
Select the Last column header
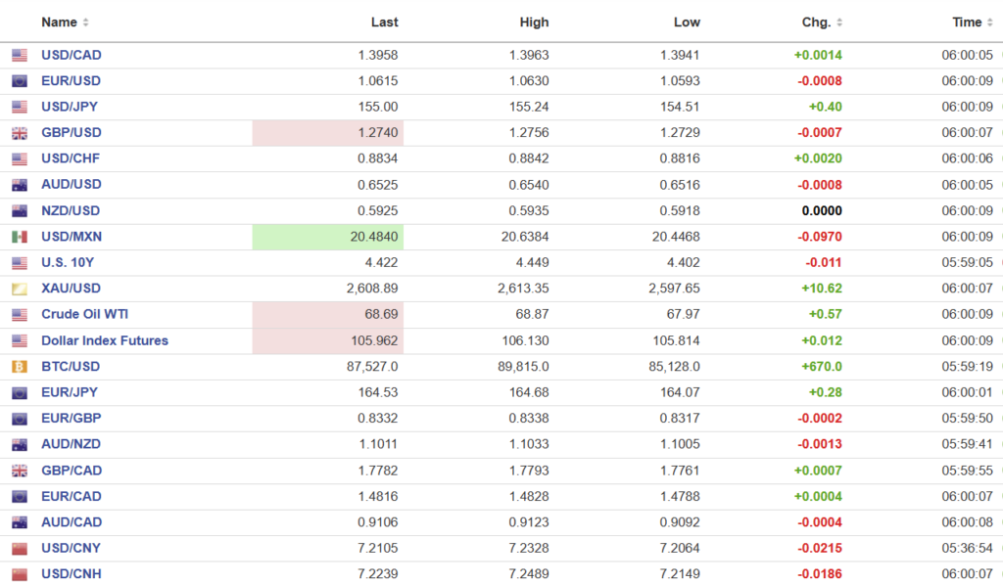point(385,22)
